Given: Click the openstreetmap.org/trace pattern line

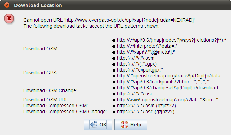Looking at the screenshot, I should [x=169, y=76].
